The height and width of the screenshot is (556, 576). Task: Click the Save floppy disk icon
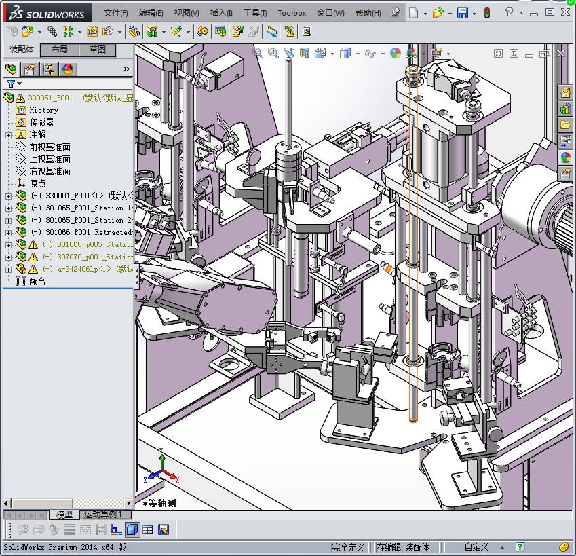462,13
